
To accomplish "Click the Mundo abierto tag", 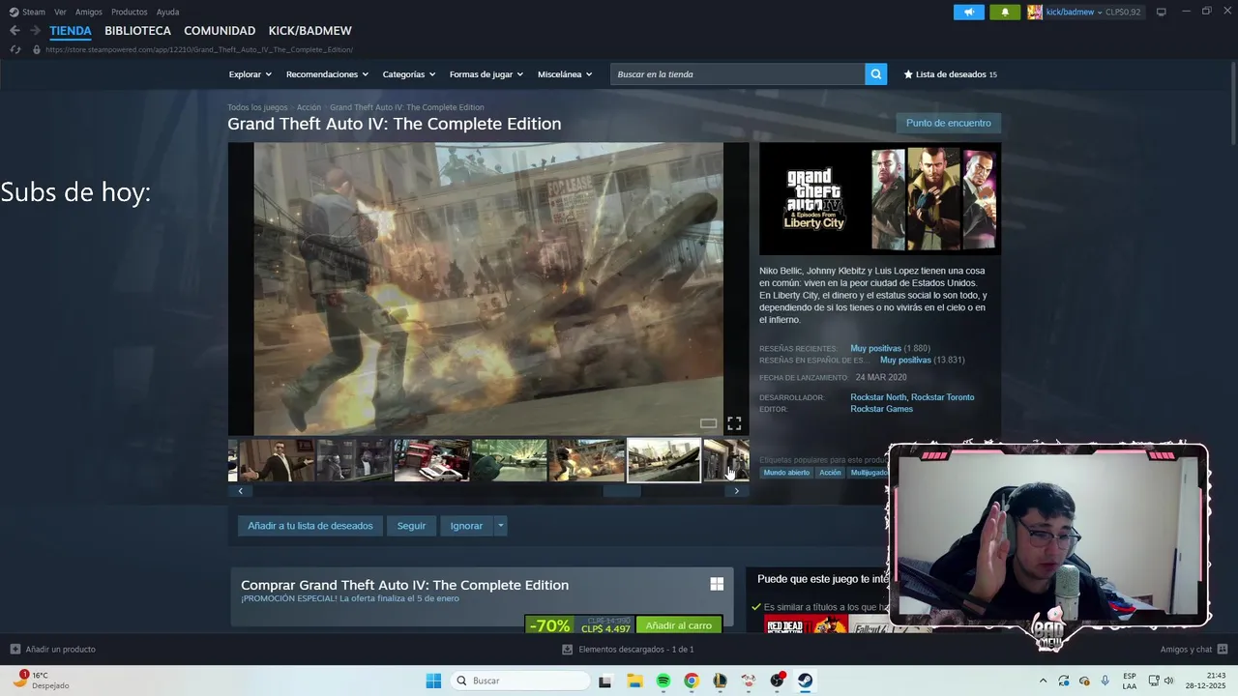I will (x=786, y=473).
